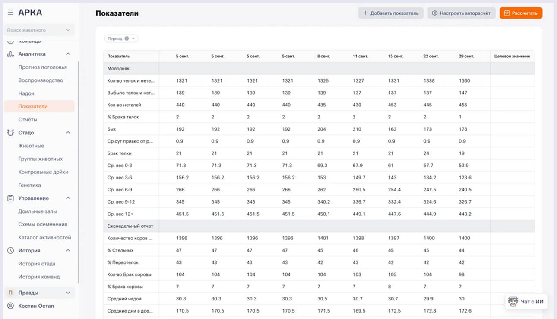Click the Показатель column header
Screen dimensions: 557x319
click(x=118, y=56)
